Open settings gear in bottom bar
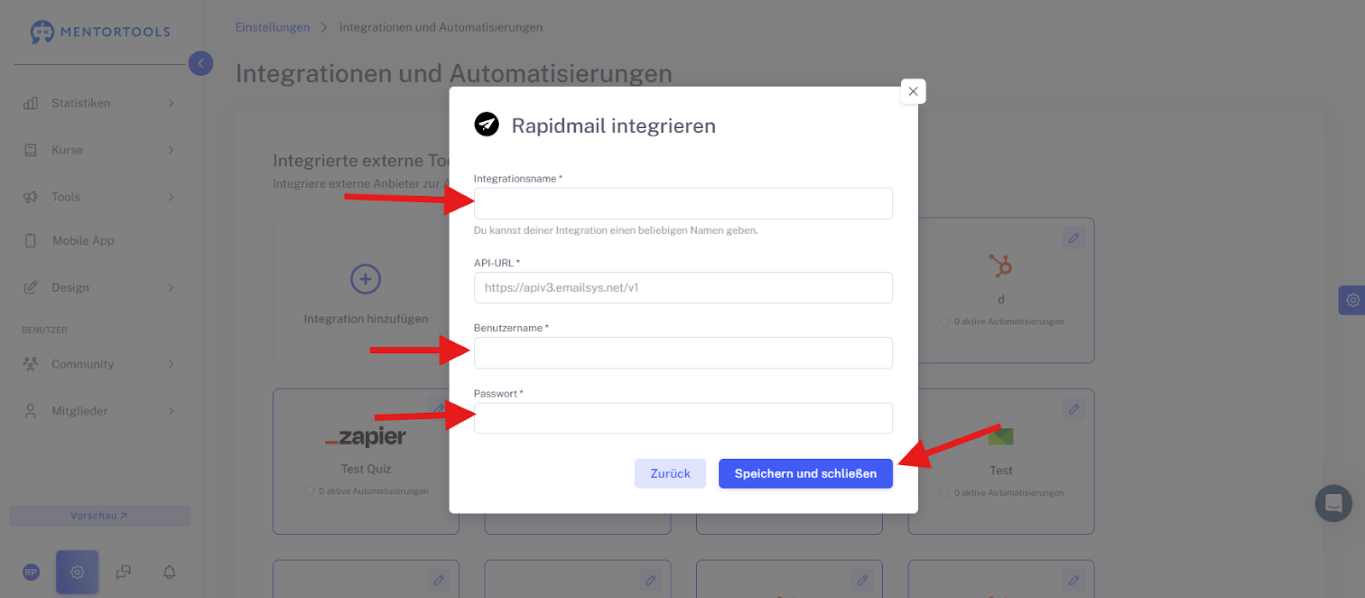This screenshot has width=1365, height=598. [78, 572]
